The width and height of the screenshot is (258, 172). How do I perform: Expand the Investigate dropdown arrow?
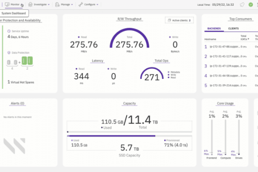(49, 4)
